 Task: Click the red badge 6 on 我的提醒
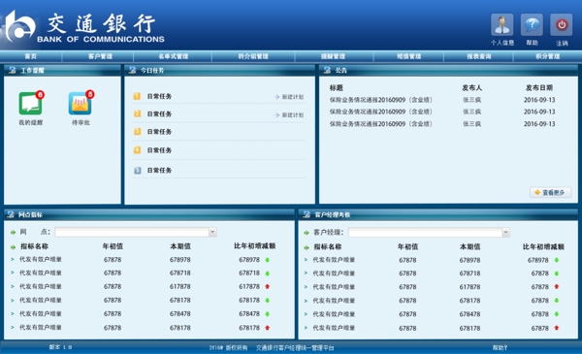(40, 95)
